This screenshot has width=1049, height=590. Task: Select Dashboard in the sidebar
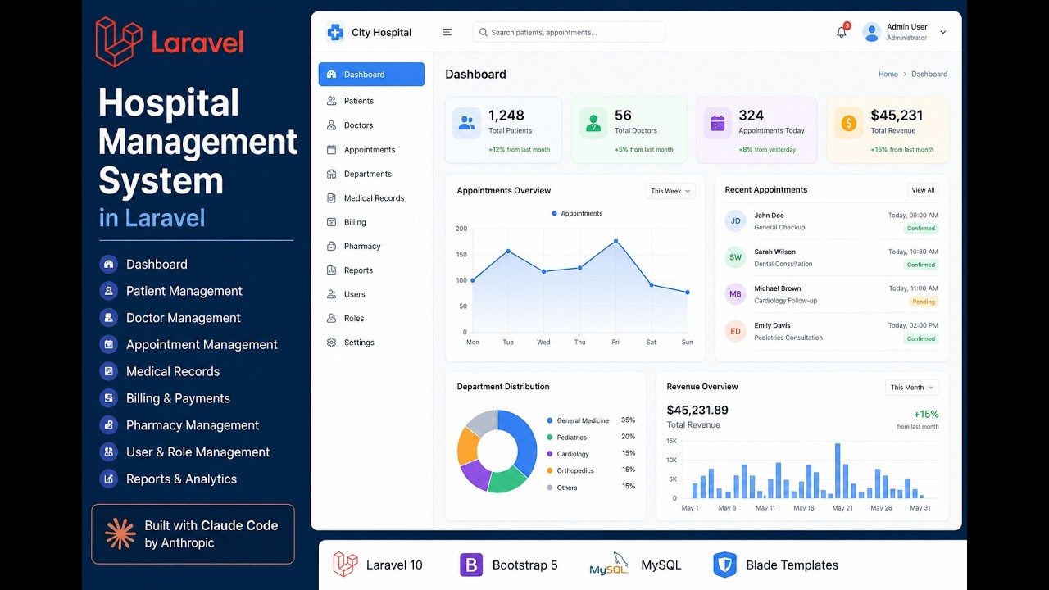[x=371, y=75]
